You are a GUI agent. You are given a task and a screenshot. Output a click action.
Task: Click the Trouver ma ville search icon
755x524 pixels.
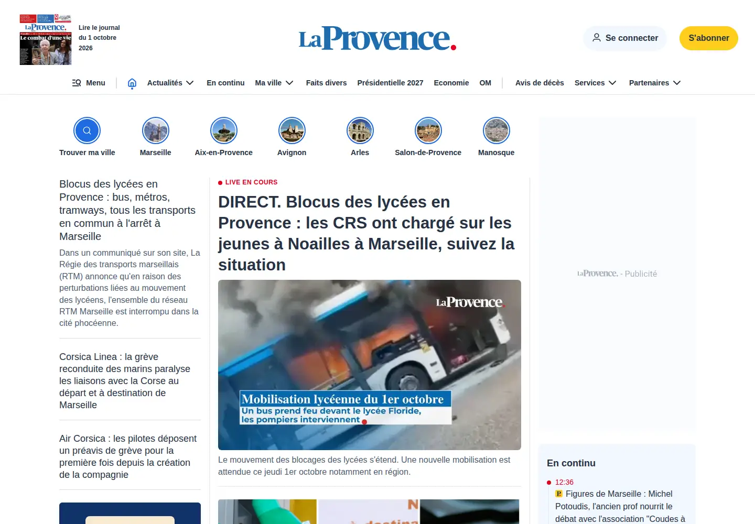point(87,130)
